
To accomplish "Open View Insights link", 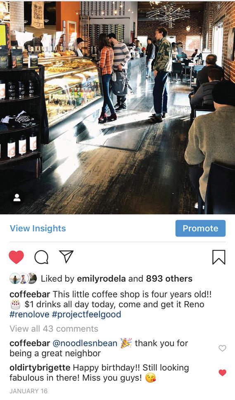I will coord(38,228).
